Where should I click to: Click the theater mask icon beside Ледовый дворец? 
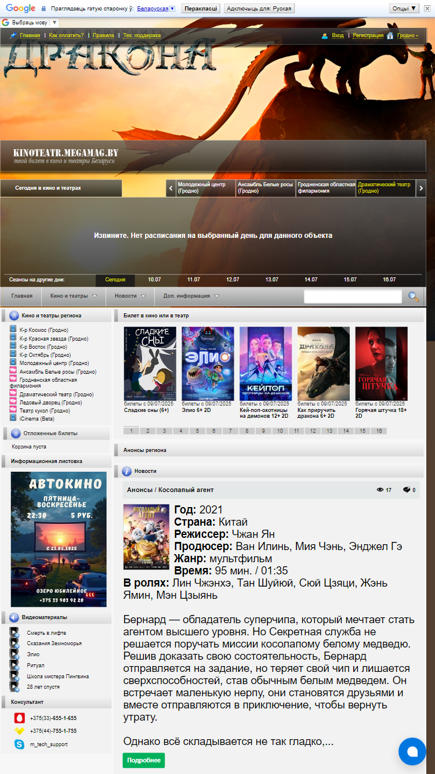click(x=14, y=402)
